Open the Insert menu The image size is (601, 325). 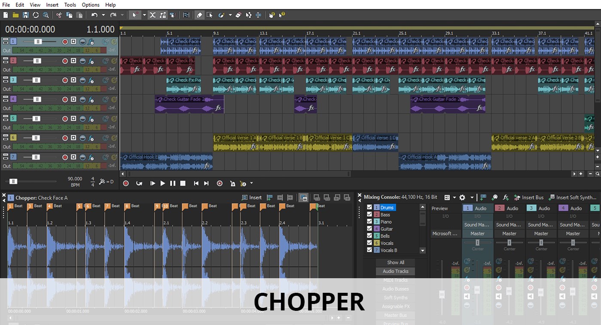[52, 5]
